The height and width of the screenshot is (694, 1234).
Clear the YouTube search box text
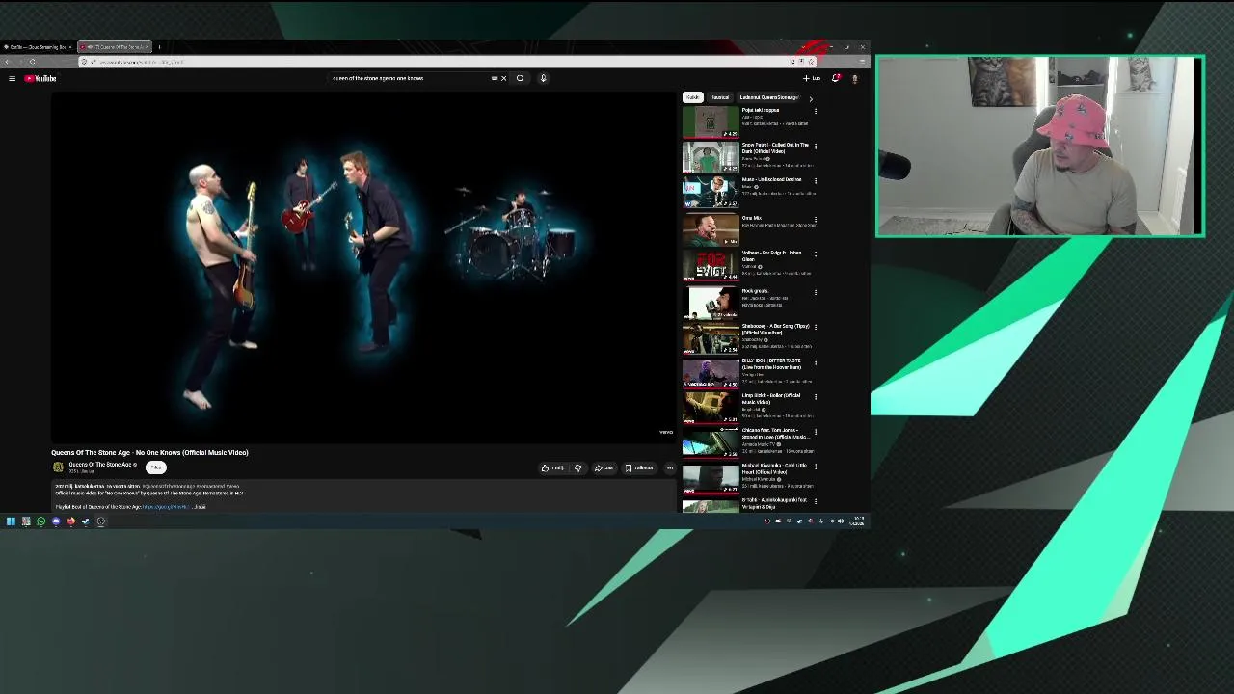503,78
